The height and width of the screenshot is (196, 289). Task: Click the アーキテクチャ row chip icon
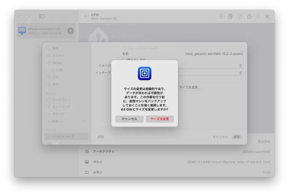87,151
